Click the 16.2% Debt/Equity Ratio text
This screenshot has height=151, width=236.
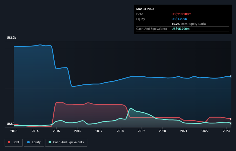pos(189,24)
